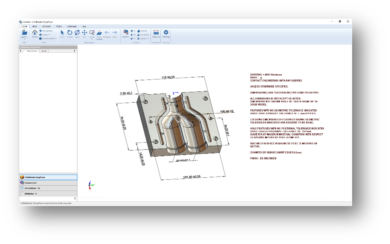Expand the Open dropdown arrow
This screenshot has width=390, height=244.
[24, 39]
